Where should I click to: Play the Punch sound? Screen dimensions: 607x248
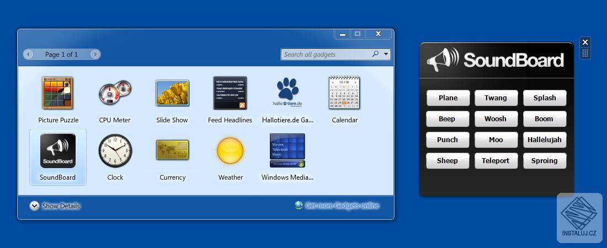coord(448,139)
